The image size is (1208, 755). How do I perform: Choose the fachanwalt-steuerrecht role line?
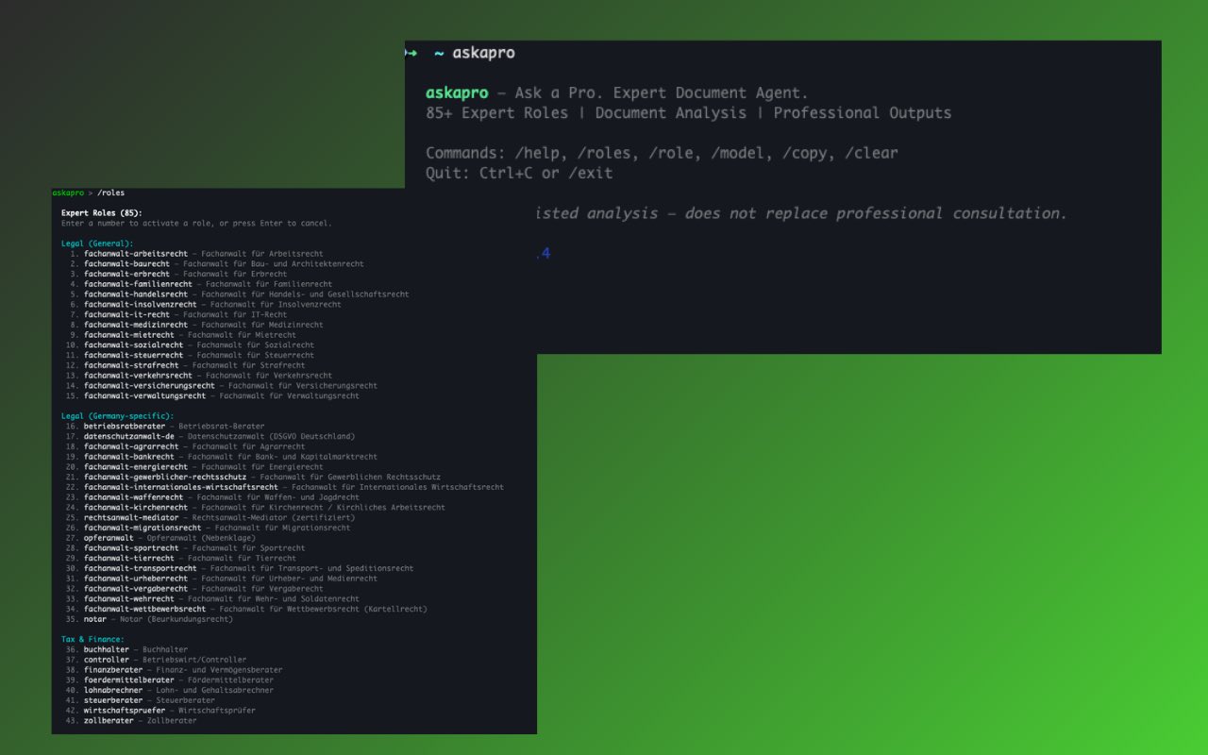point(190,355)
